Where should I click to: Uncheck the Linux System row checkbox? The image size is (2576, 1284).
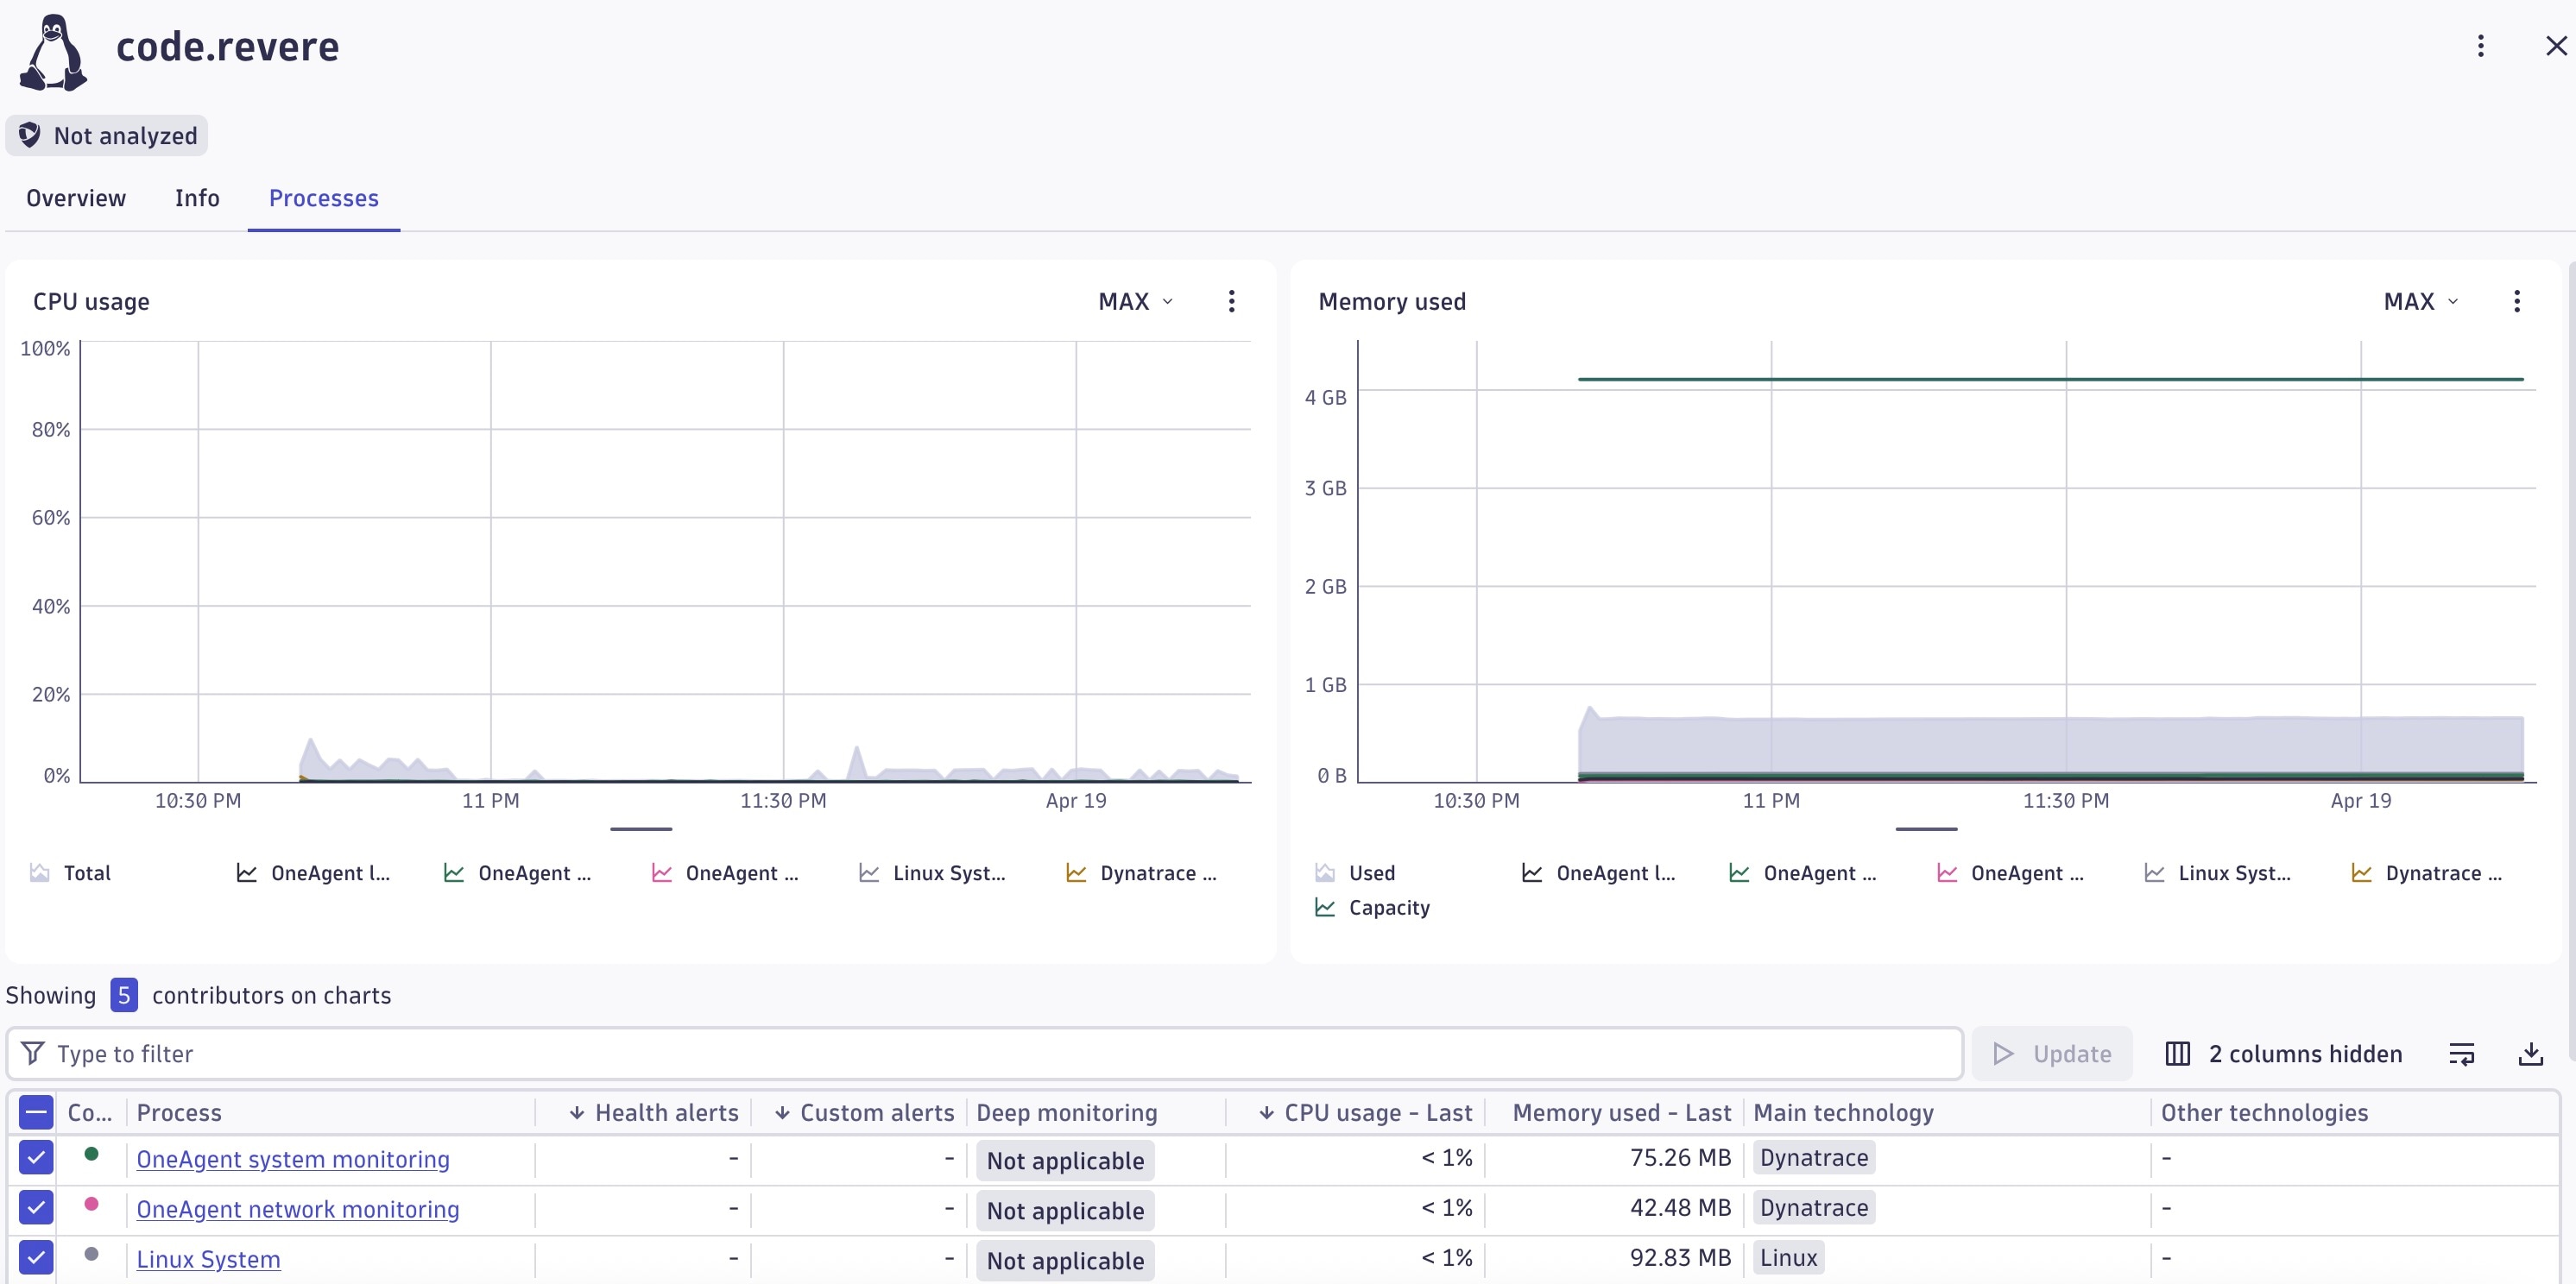pyautogui.click(x=36, y=1257)
